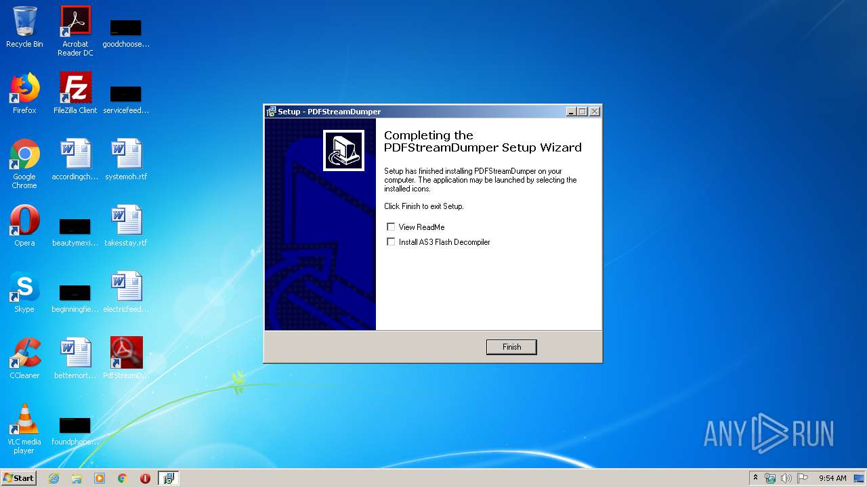Image resolution: width=867 pixels, height=487 pixels.
Task: Show hidden system tray icons
Action: (755, 478)
